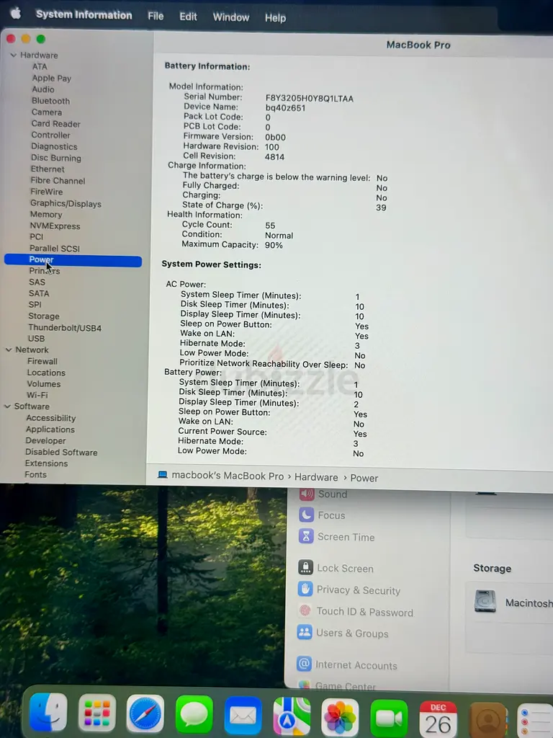The height and width of the screenshot is (738, 553).
Task: Select Parallel SCSI in the sidebar
Action: [x=55, y=249]
